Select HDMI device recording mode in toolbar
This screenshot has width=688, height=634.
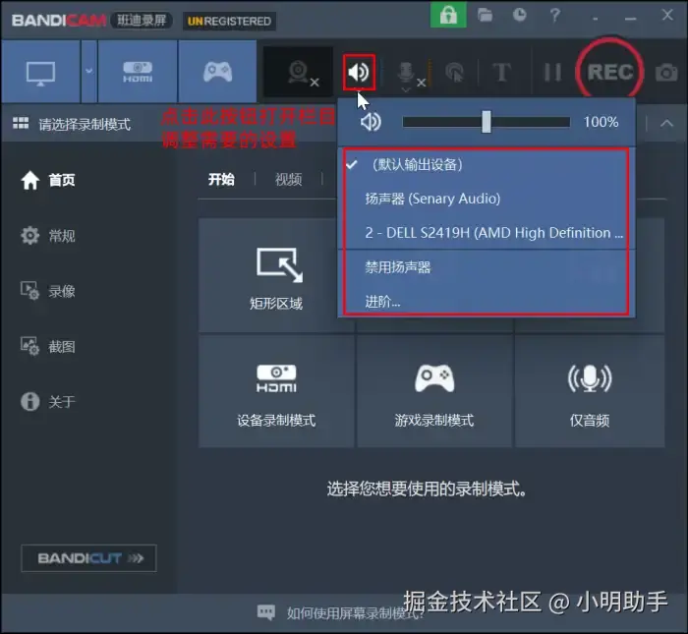point(138,72)
